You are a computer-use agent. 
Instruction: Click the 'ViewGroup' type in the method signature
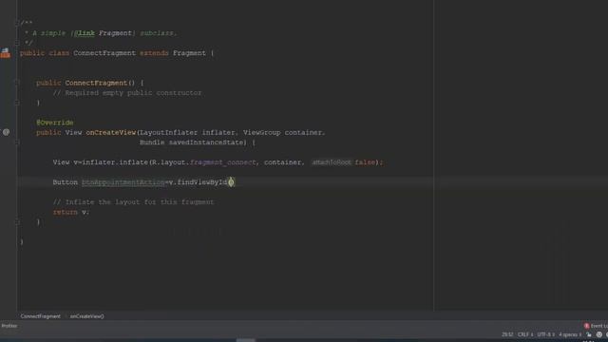262,132
